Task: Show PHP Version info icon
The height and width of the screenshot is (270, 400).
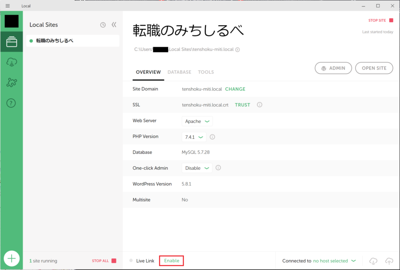Action: 212,137
